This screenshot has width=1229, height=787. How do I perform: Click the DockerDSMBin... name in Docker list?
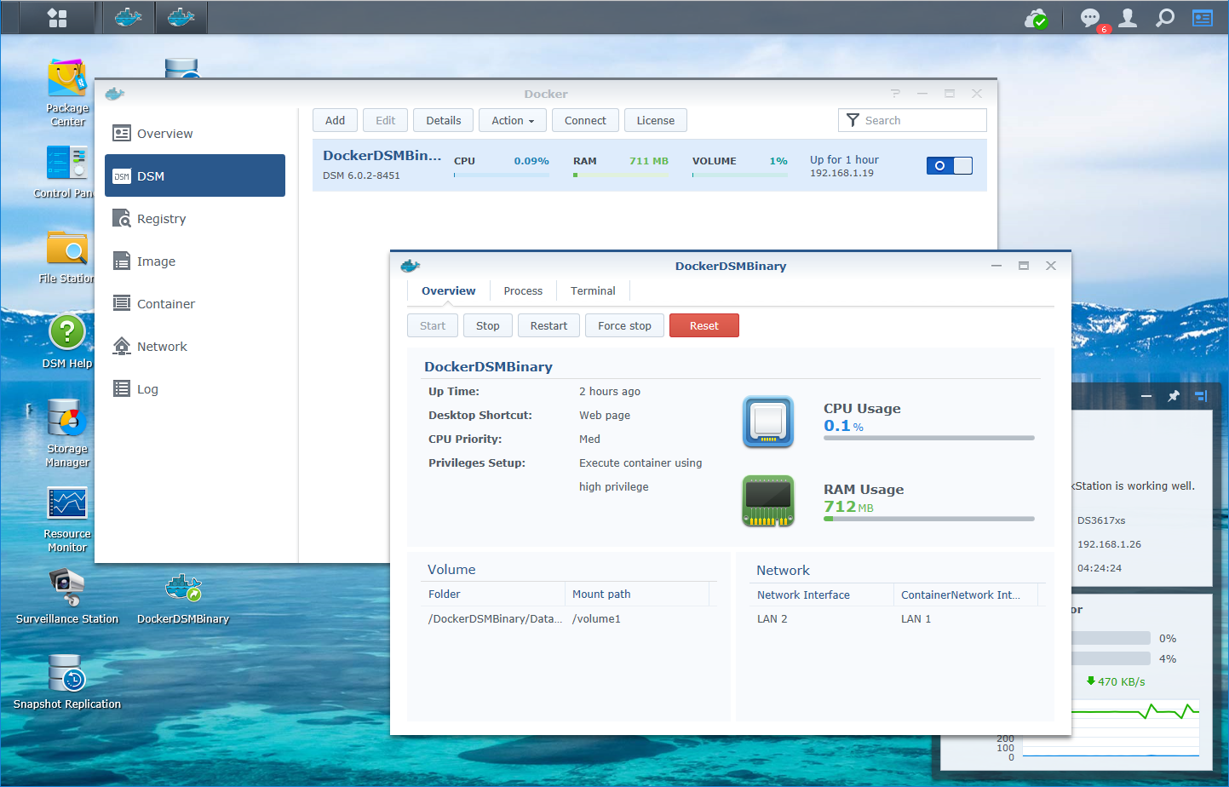pyautogui.click(x=382, y=155)
